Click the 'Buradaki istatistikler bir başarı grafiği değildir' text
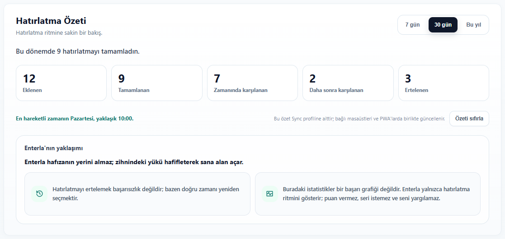The width and height of the screenshot is (505, 239). pyautogui.click(x=376, y=194)
